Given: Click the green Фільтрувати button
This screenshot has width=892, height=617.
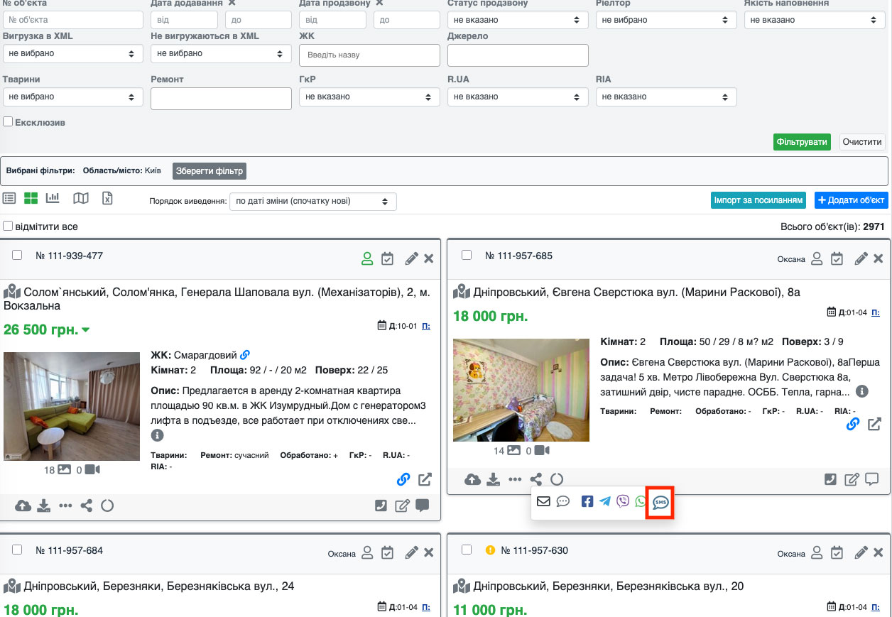Looking at the screenshot, I should pos(802,142).
